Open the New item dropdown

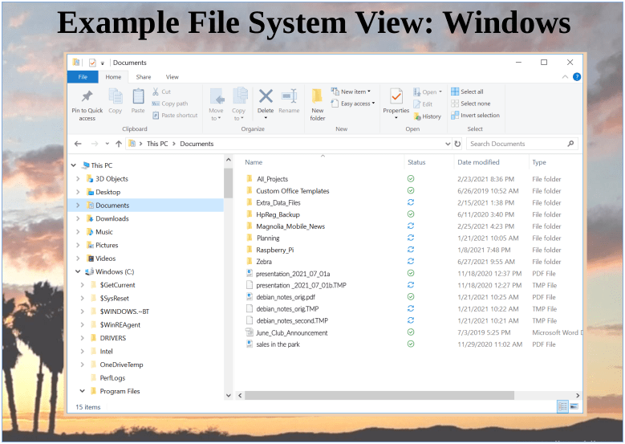355,92
